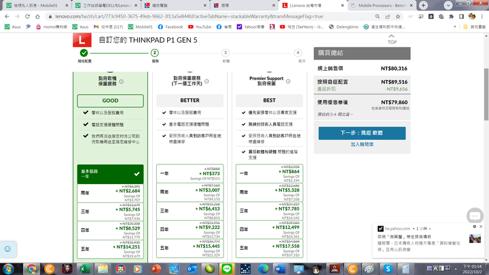Click the taskbar clock showing 2022/10/2
The height and width of the screenshot is (275, 489).
pyautogui.click(x=472, y=269)
